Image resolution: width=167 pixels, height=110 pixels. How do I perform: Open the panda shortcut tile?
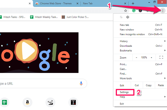pyautogui.click(x=50, y=102)
